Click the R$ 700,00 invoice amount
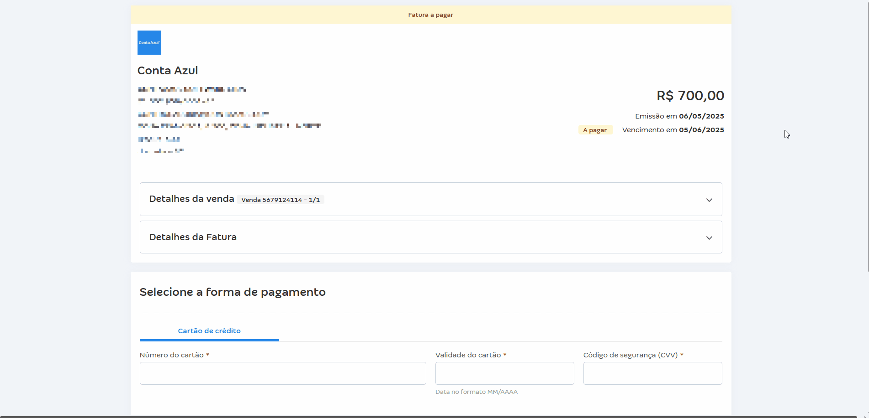869x418 pixels. pyautogui.click(x=690, y=96)
